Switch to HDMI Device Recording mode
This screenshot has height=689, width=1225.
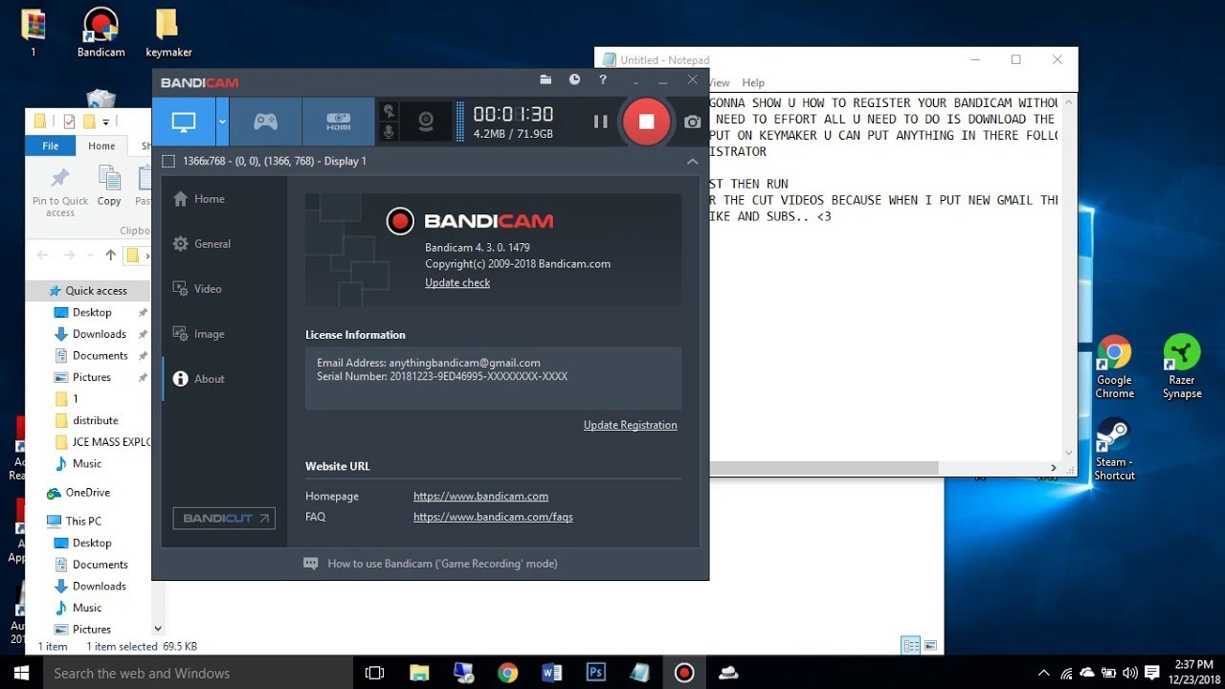[x=338, y=122]
